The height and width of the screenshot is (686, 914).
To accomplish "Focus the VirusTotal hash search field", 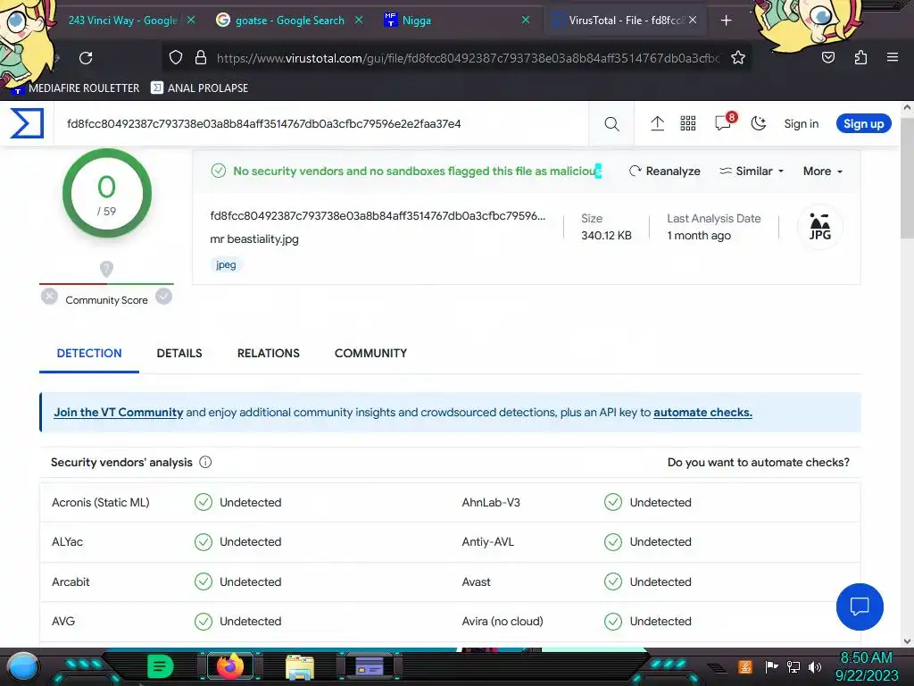I will [x=320, y=123].
